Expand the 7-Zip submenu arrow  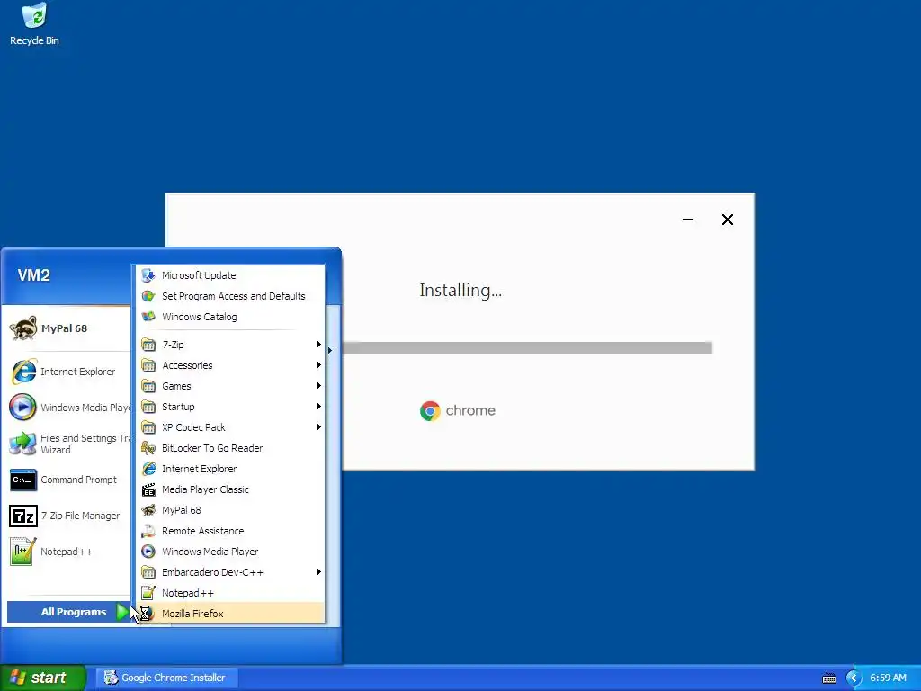click(319, 345)
